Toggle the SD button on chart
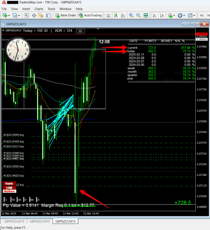210x230 pixels. pyautogui.click(x=80, y=31)
